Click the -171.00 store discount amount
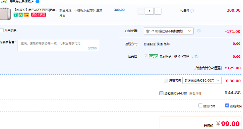Screen dimensions: 243x129 click(233, 32)
